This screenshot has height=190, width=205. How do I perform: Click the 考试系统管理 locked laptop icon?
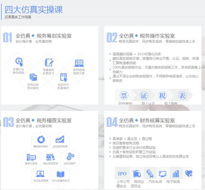pos(40,174)
